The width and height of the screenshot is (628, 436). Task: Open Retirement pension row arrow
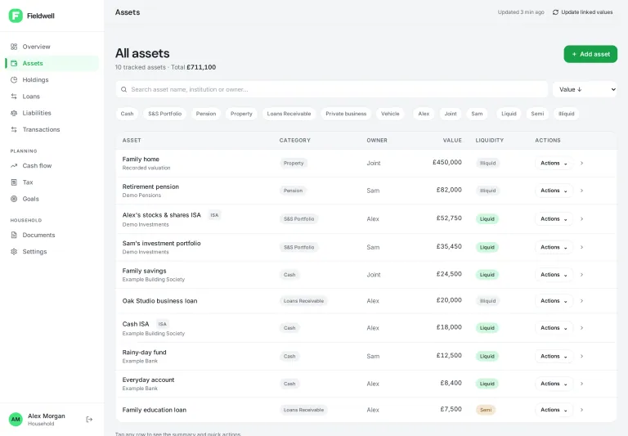[581, 191]
